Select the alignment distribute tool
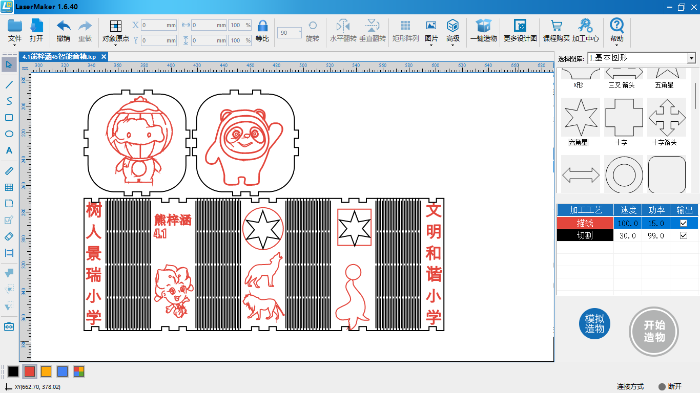Screen dimensions: 700x393 point(9,253)
